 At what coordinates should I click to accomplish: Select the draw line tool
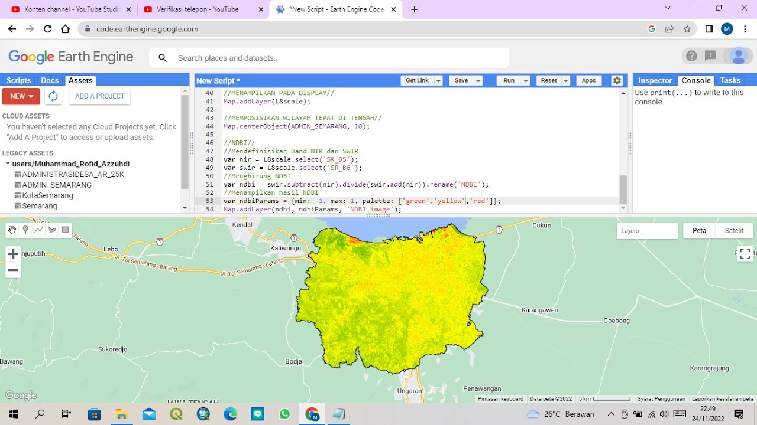(x=38, y=230)
